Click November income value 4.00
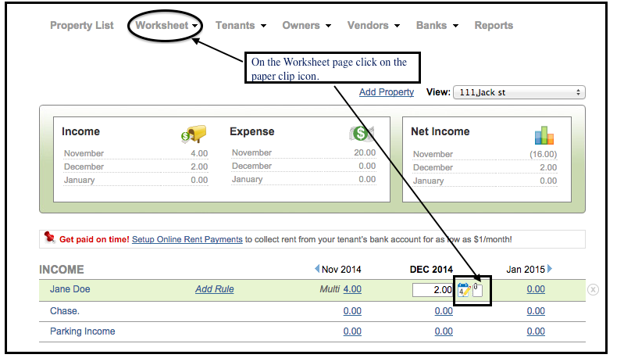Screen dimensions: 624x358 199,153
